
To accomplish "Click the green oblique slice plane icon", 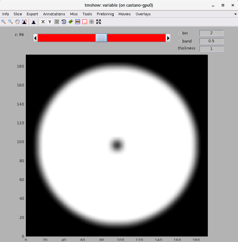I will pos(71,22).
